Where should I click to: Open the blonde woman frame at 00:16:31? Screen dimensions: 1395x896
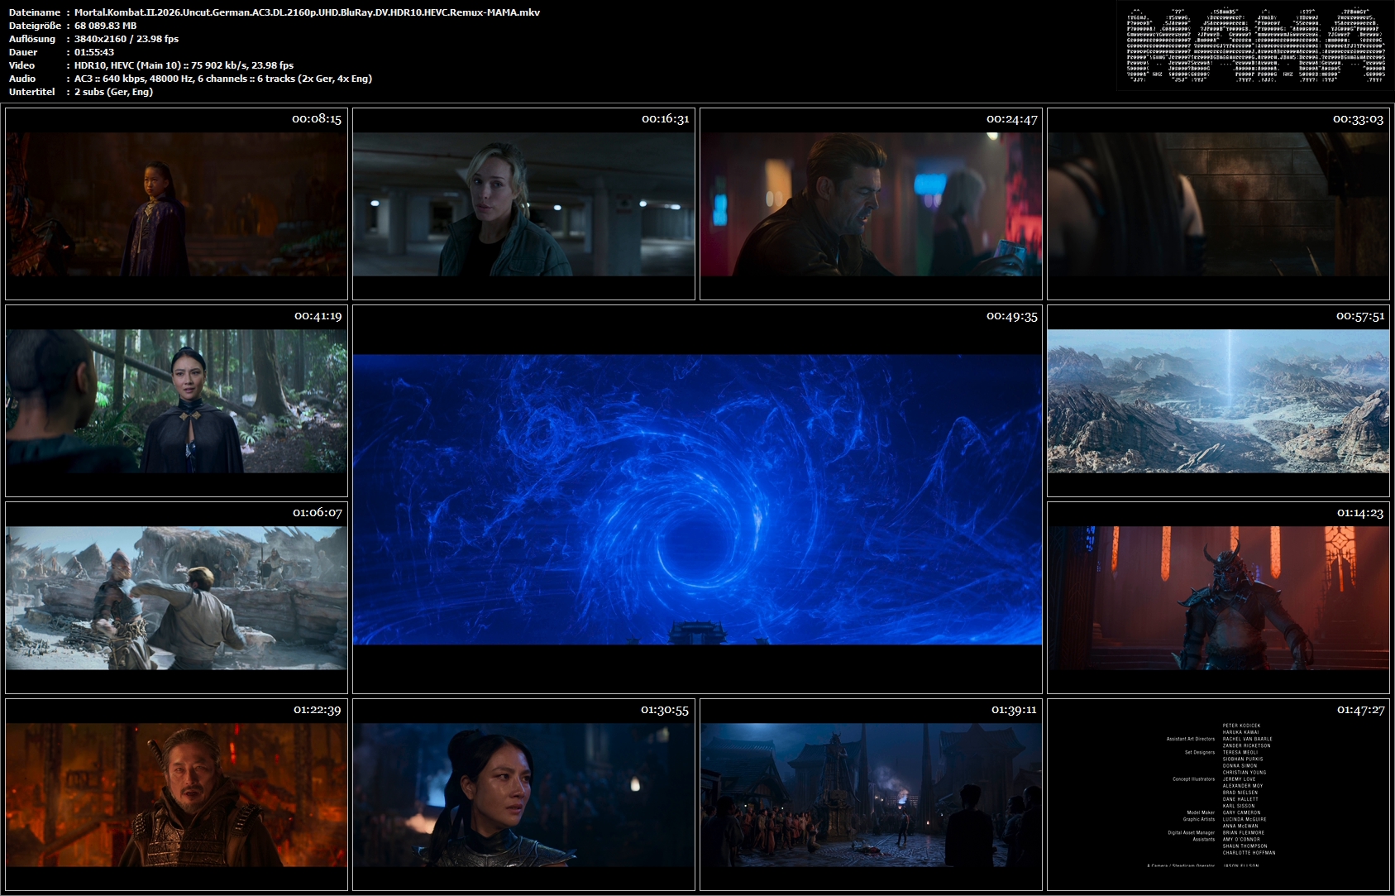point(523,204)
